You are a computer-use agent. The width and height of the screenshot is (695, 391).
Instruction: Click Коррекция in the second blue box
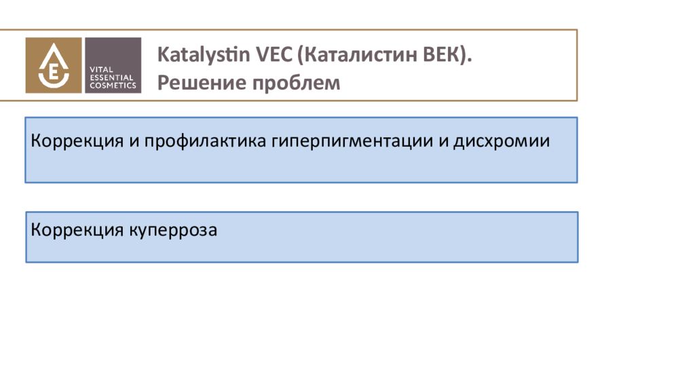coord(77,230)
